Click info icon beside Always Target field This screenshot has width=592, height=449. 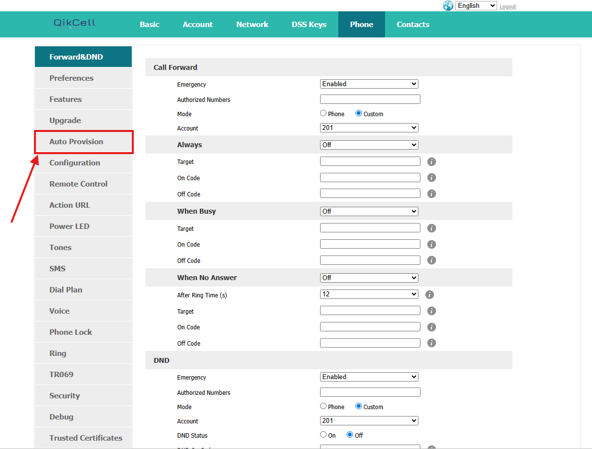pyautogui.click(x=432, y=161)
